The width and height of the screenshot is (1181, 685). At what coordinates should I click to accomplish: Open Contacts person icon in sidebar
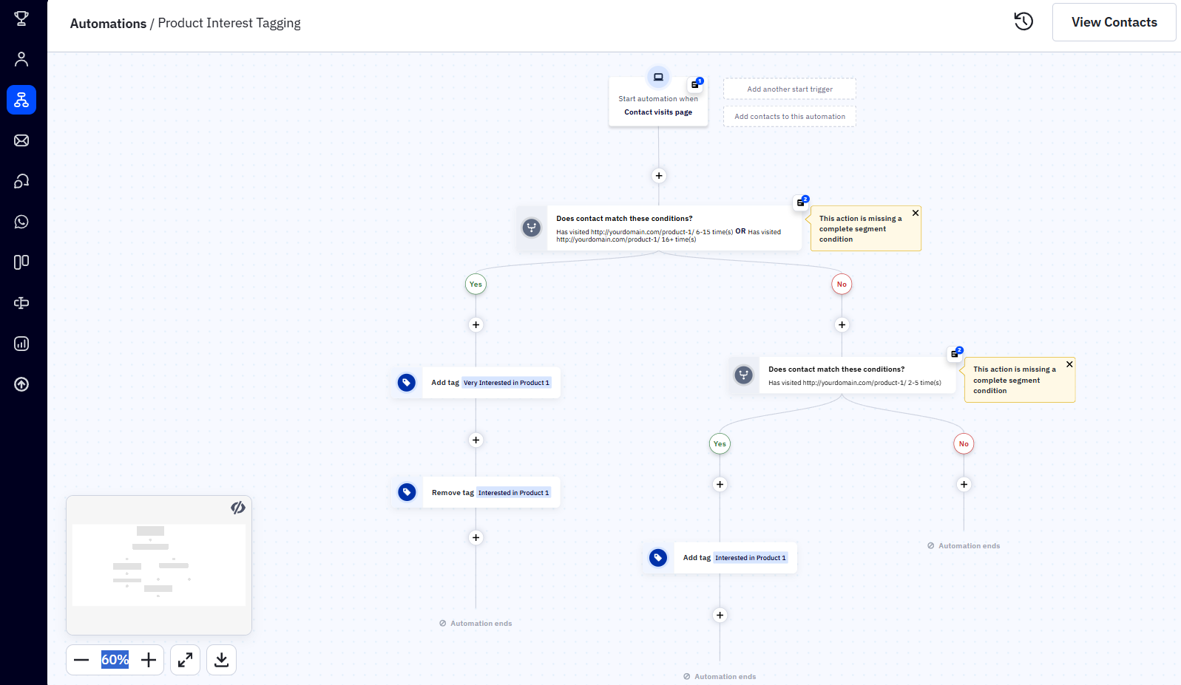coord(21,59)
